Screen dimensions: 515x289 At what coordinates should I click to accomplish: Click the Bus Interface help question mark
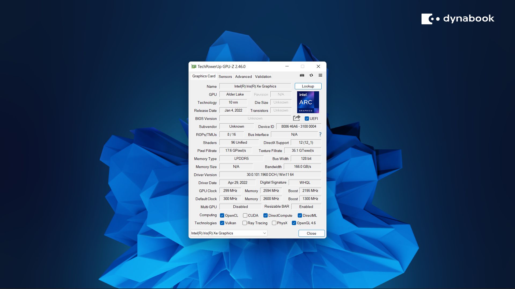pyautogui.click(x=320, y=135)
